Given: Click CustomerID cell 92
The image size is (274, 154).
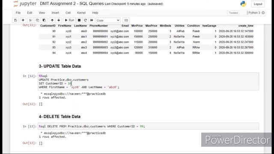Looking at the screenshot, I should pyautogui.click(x=54, y=42).
